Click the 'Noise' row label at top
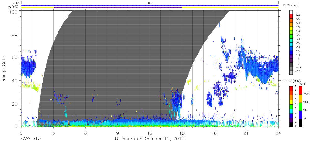This screenshot has height=144, width=313. tap(15, 5)
